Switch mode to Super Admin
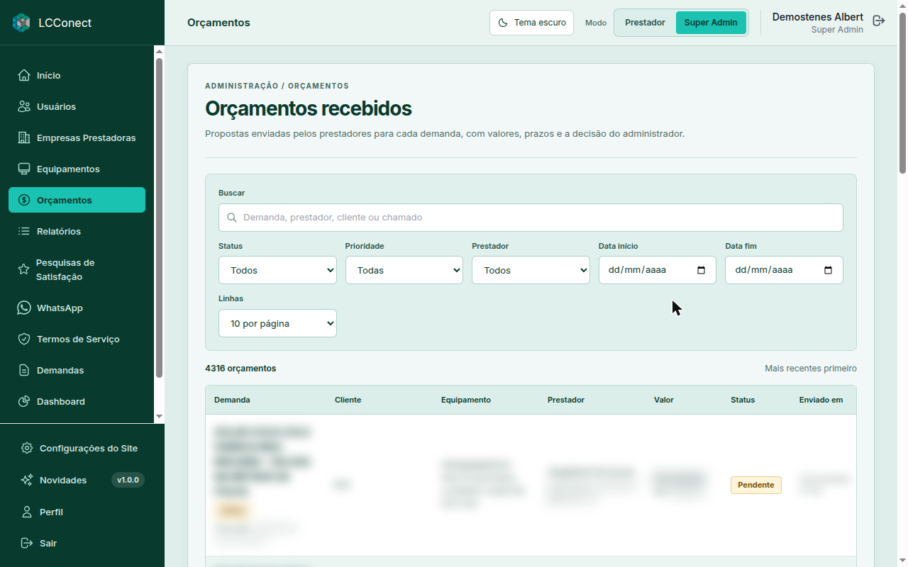This screenshot has height=567, width=908. [711, 23]
